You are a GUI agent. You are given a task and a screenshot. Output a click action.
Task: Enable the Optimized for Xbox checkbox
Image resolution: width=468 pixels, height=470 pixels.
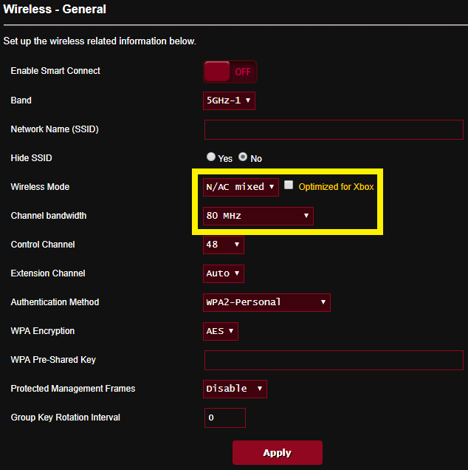pos(289,186)
